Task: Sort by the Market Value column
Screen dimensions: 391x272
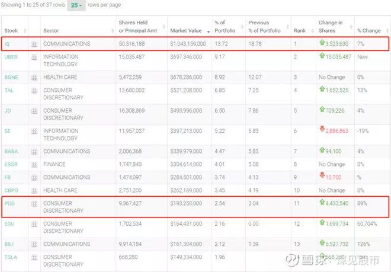Action: 190,31
